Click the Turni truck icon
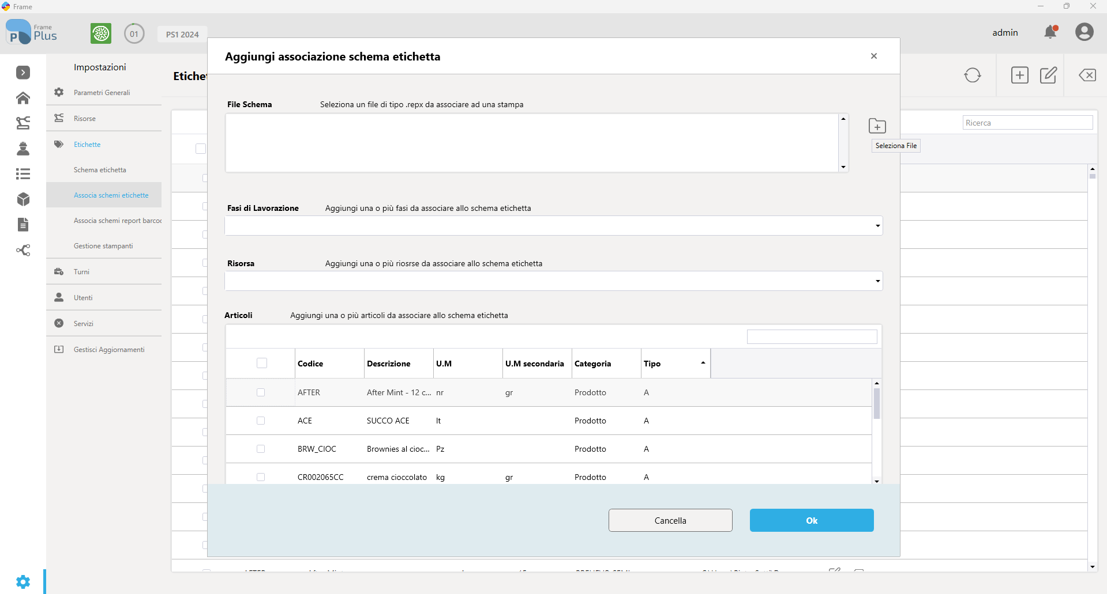 click(59, 271)
